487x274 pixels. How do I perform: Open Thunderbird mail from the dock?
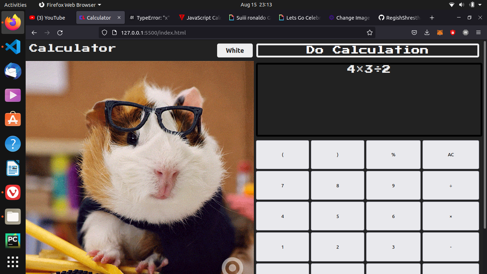13,71
